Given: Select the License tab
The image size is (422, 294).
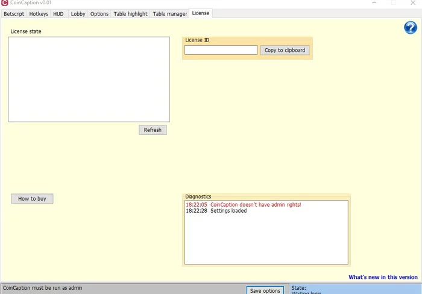Looking at the screenshot, I should pyautogui.click(x=201, y=13).
